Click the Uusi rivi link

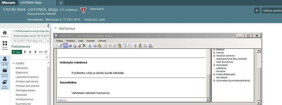(x=63, y=100)
